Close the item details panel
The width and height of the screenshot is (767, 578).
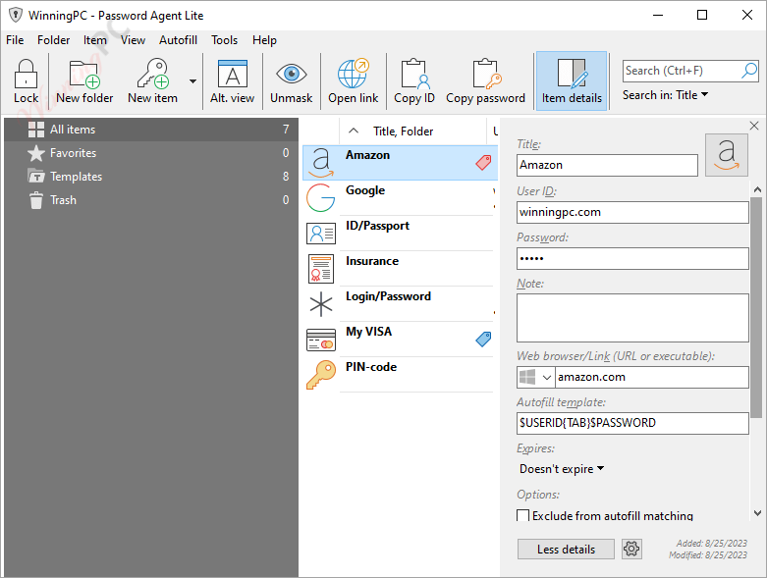(x=754, y=126)
